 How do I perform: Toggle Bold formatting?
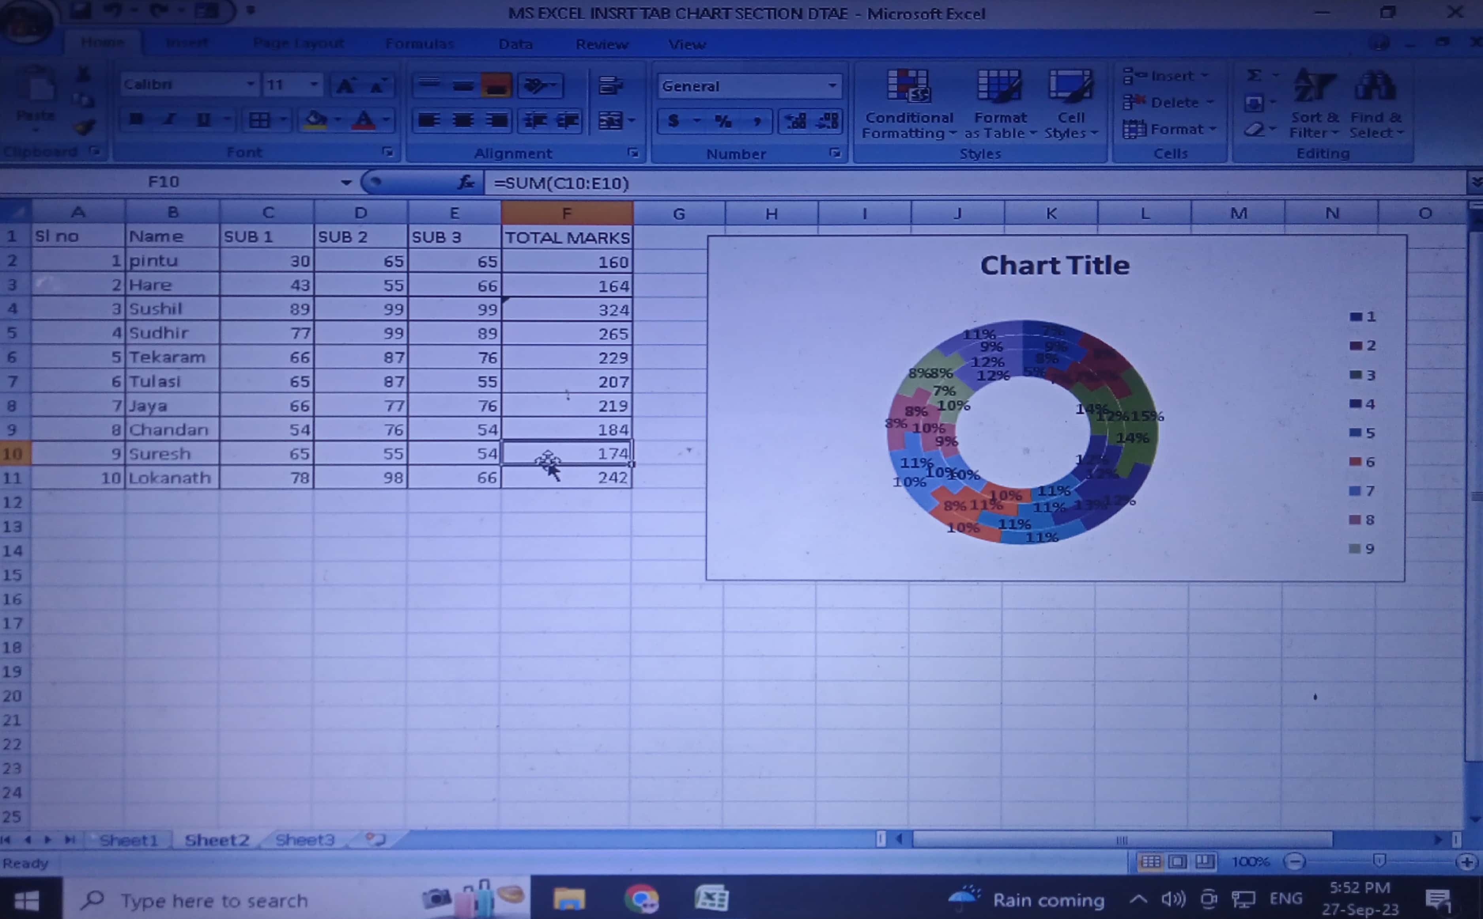(x=136, y=120)
